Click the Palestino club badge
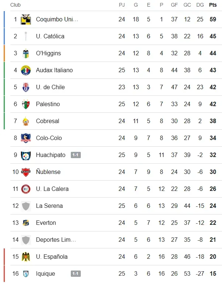This screenshot has width=222, height=286. point(26,104)
